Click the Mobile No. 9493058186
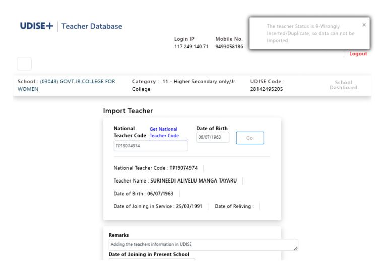Viewport: 387px width, 273px height. 229,47
